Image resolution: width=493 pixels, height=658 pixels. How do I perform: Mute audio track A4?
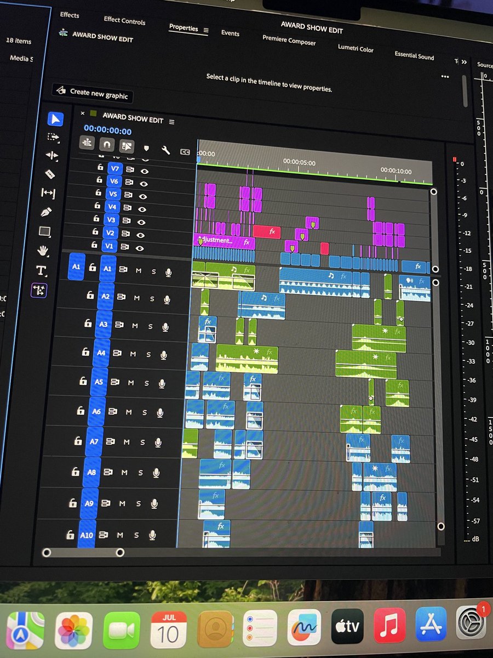133,354
